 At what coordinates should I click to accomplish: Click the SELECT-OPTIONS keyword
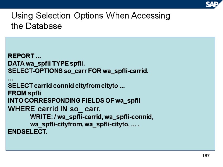(35, 71)
